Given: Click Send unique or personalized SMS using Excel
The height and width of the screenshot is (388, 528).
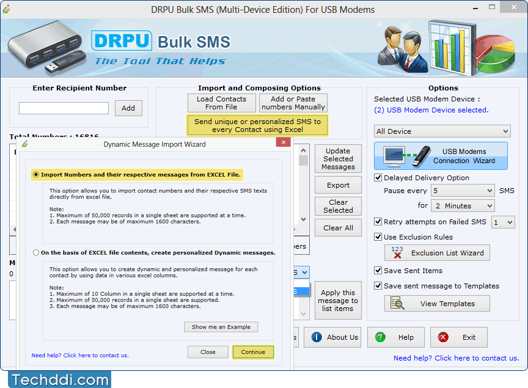Looking at the screenshot, I should pos(257,125).
